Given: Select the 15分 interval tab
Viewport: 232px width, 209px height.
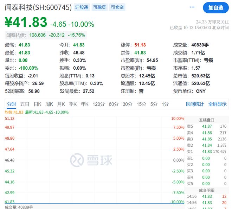Looking at the screenshot, I should click(x=141, y=104).
